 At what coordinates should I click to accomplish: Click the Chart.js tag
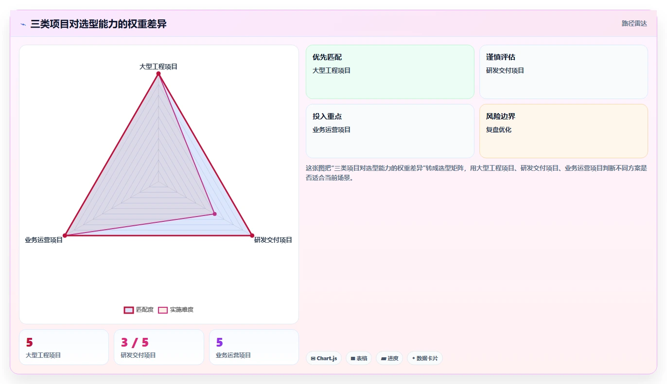click(x=324, y=358)
